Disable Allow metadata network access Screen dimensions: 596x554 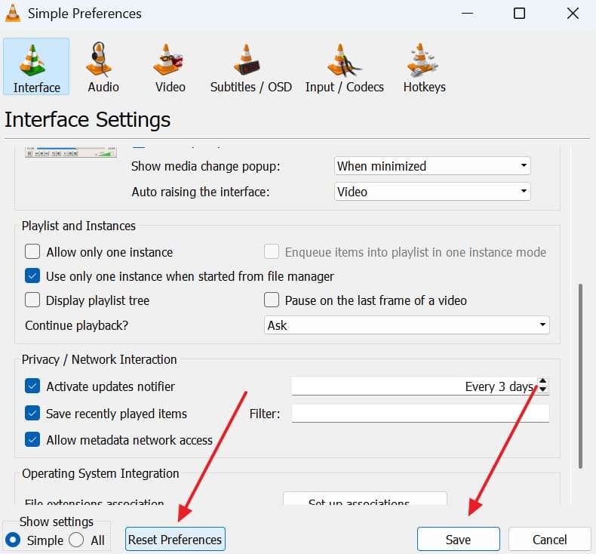pos(32,439)
